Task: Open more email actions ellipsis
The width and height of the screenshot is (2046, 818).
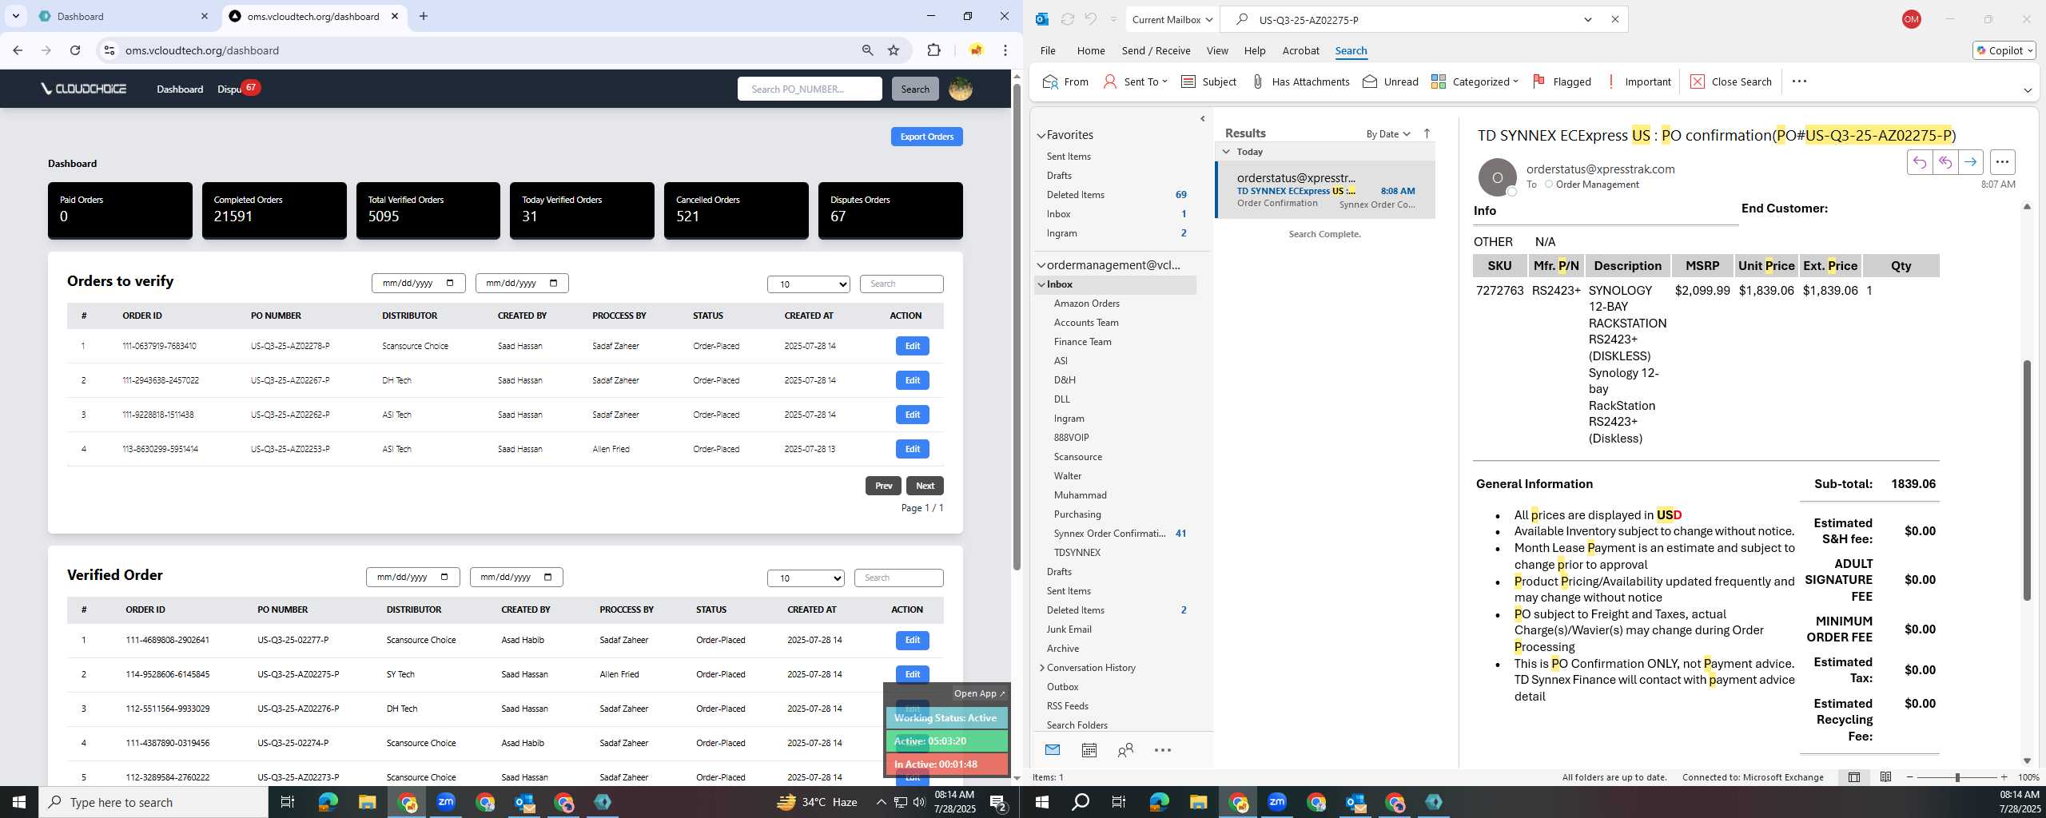Action: coord(2002,162)
